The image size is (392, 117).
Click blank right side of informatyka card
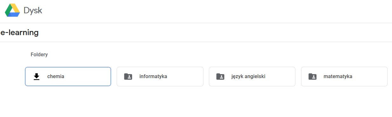coord(186,77)
